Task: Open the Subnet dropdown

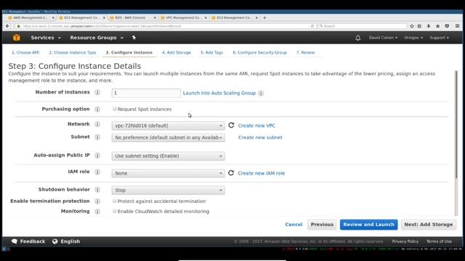Action: (168, 138)
